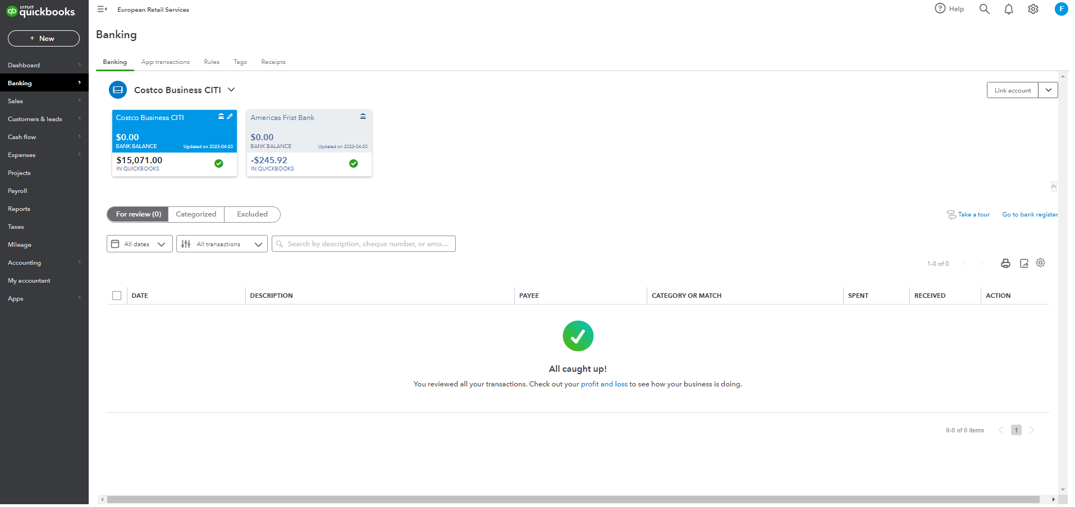
Task: Open the search magnifier icon in header
Action: coord(984,9)
